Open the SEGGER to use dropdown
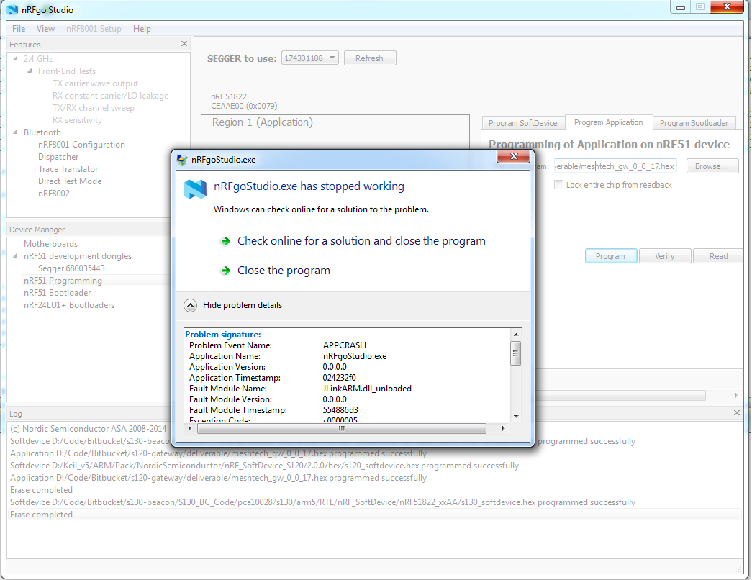This screenshot has width=752, height=580. pos(310,58)
